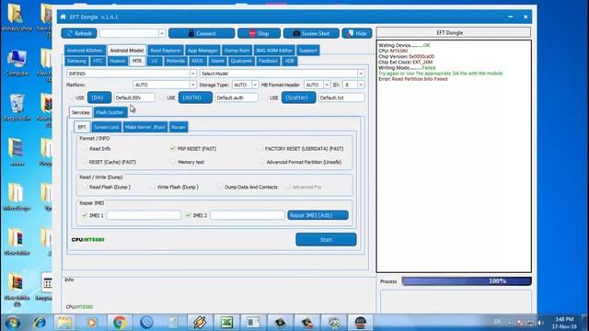Launch Google Chrome from the taskbar

pyautogui.click(x=119, y=323)
